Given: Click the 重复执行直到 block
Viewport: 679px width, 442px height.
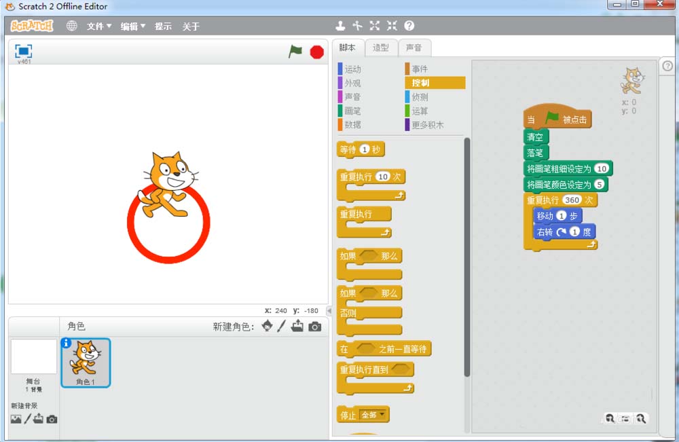Looking at the screenshot, I should coord(375,377).
